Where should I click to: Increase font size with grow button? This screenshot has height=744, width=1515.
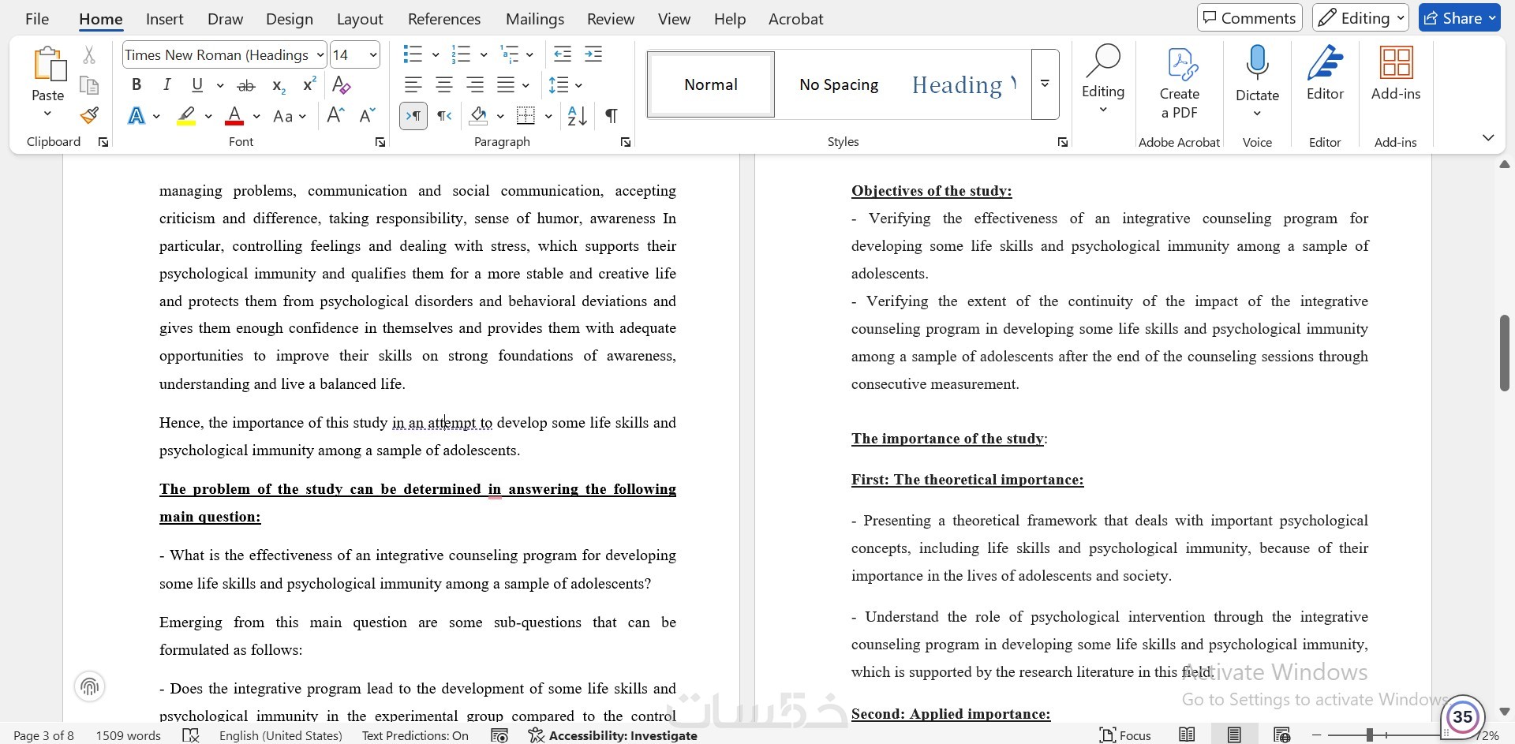[x=335, y=116]
